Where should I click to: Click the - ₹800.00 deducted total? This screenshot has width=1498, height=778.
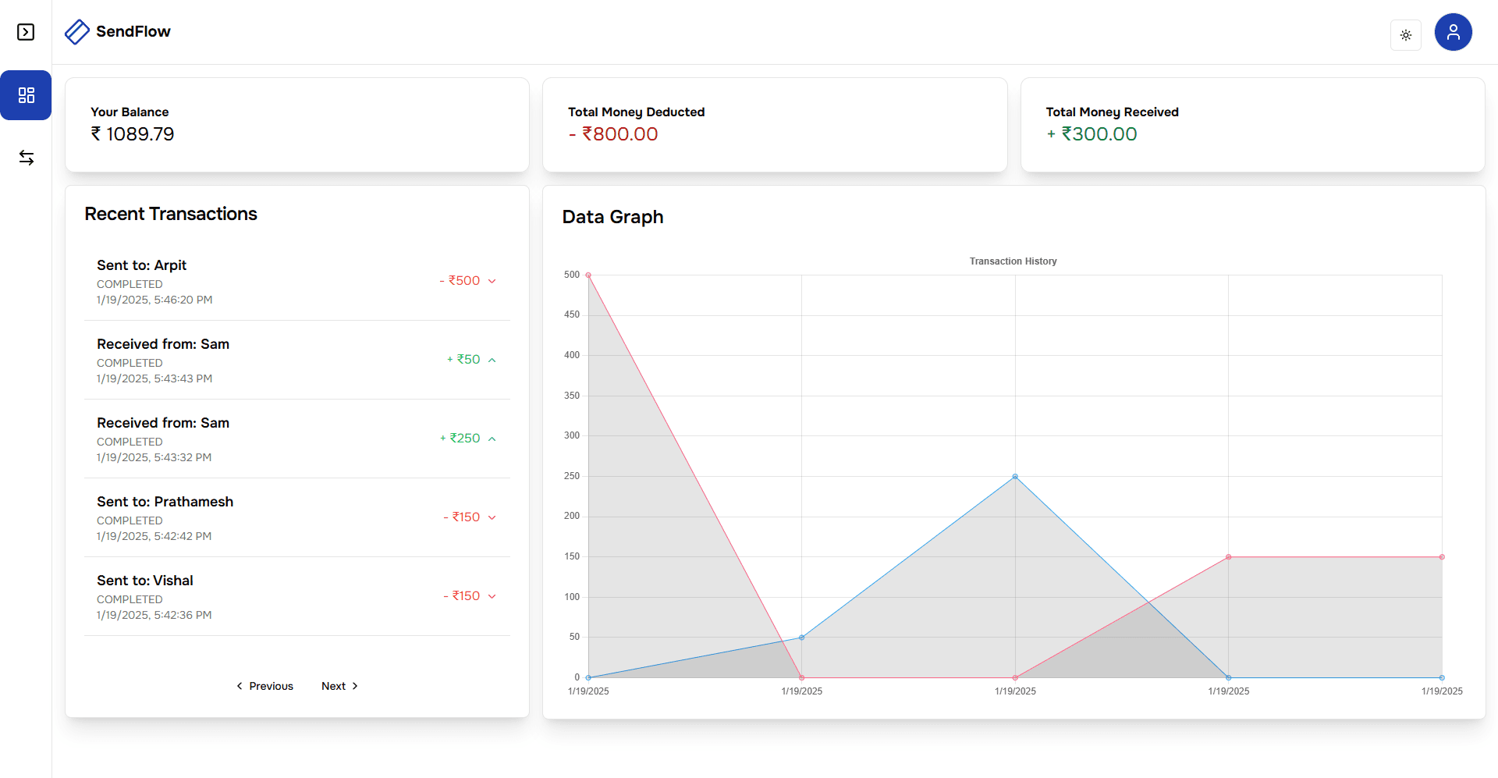[x=613, y=134]
